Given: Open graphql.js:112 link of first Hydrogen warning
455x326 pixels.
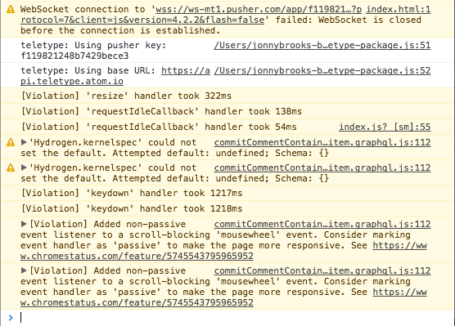Looking at the screenshot, I should 322,142.
